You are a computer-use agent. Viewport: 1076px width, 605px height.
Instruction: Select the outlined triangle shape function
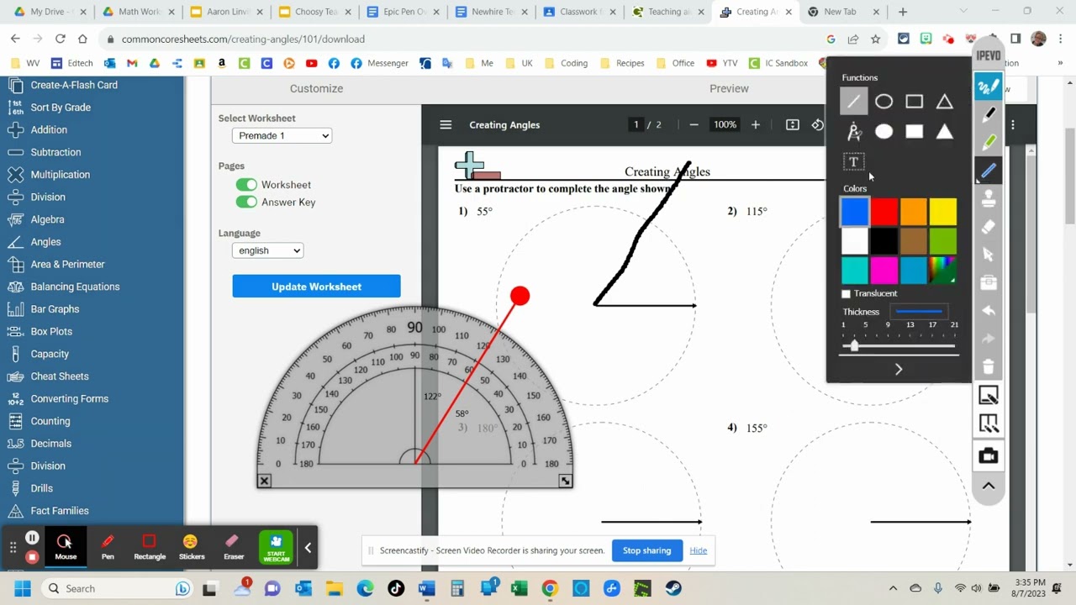click(944, 102)
